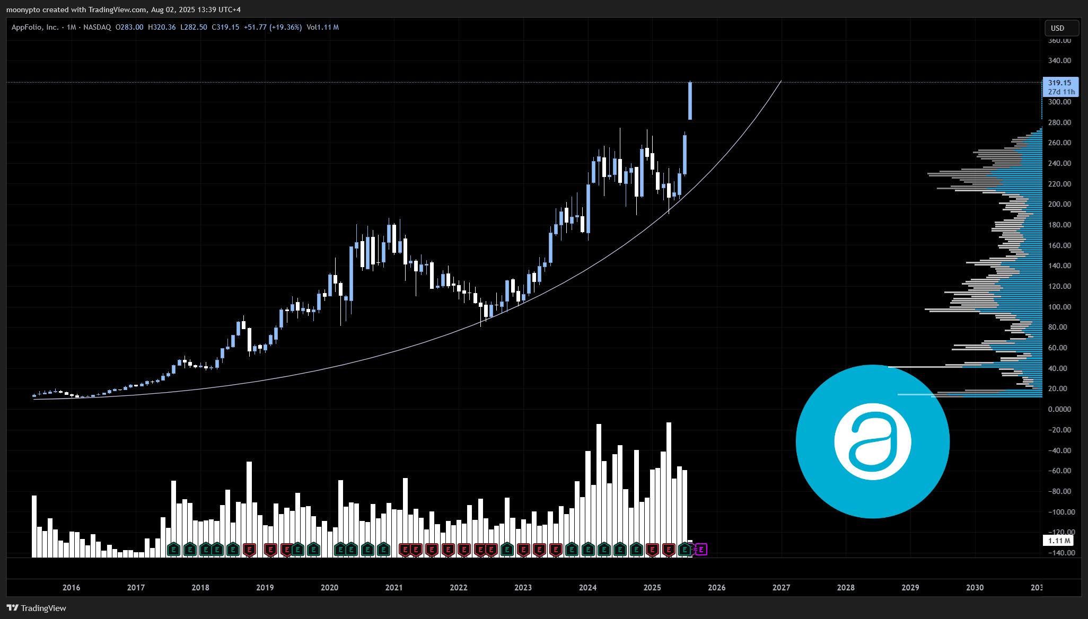The image size is (1088, 619).
Task: Click the 0.0000 price scale label
Action: pyautogui.click(x=1059, y=409)
